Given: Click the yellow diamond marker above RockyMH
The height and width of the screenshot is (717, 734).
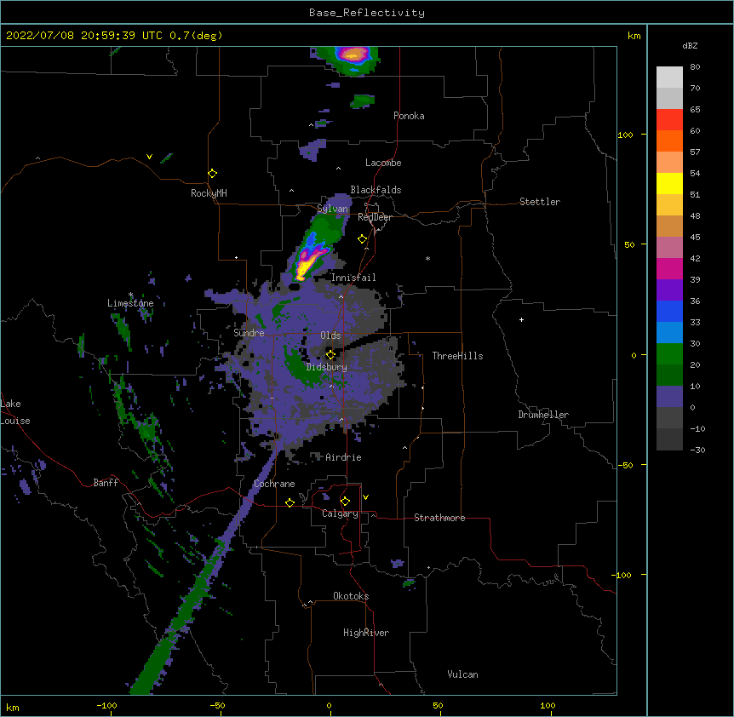Looking at the screenshot, I should click(212, 174).
